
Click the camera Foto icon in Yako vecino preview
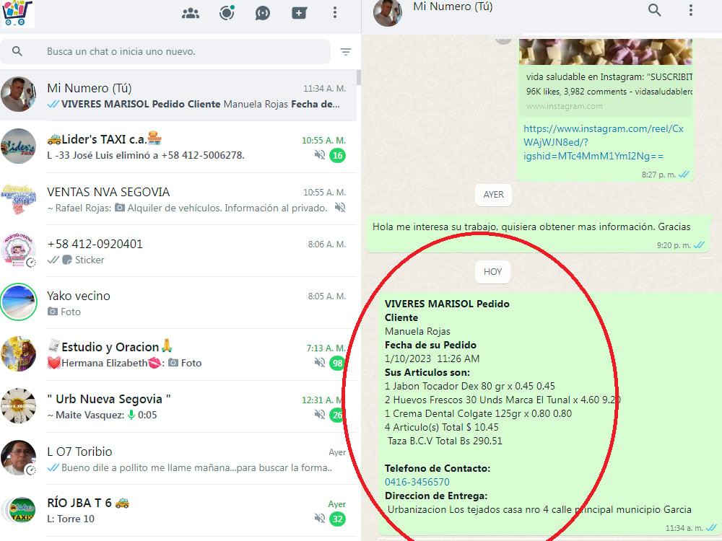[53, 312]
